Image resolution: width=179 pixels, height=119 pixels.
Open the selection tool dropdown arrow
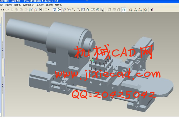(x=49, y=10)
